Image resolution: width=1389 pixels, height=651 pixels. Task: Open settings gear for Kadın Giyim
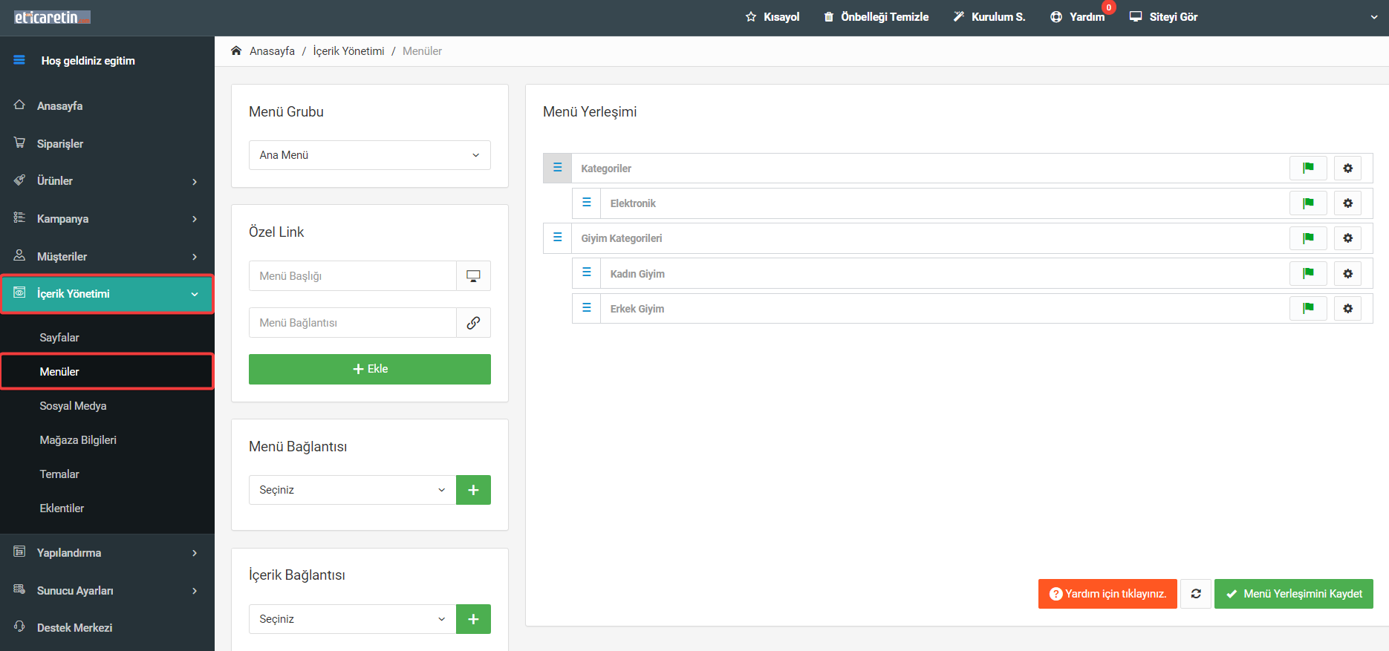(x=1348, y=274)
